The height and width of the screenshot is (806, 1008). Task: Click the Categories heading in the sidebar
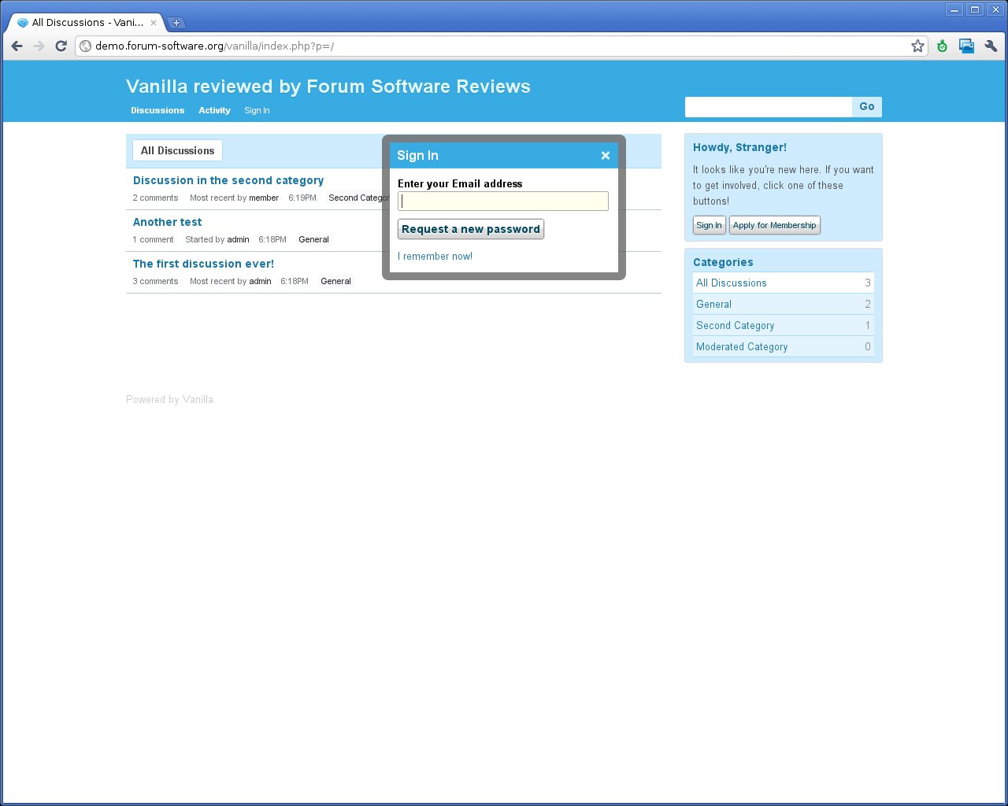pos(723,262)
